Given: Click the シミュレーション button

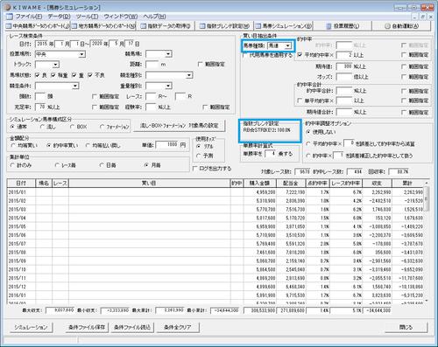Looking at the screenshot, I should [x=31, y=327].
